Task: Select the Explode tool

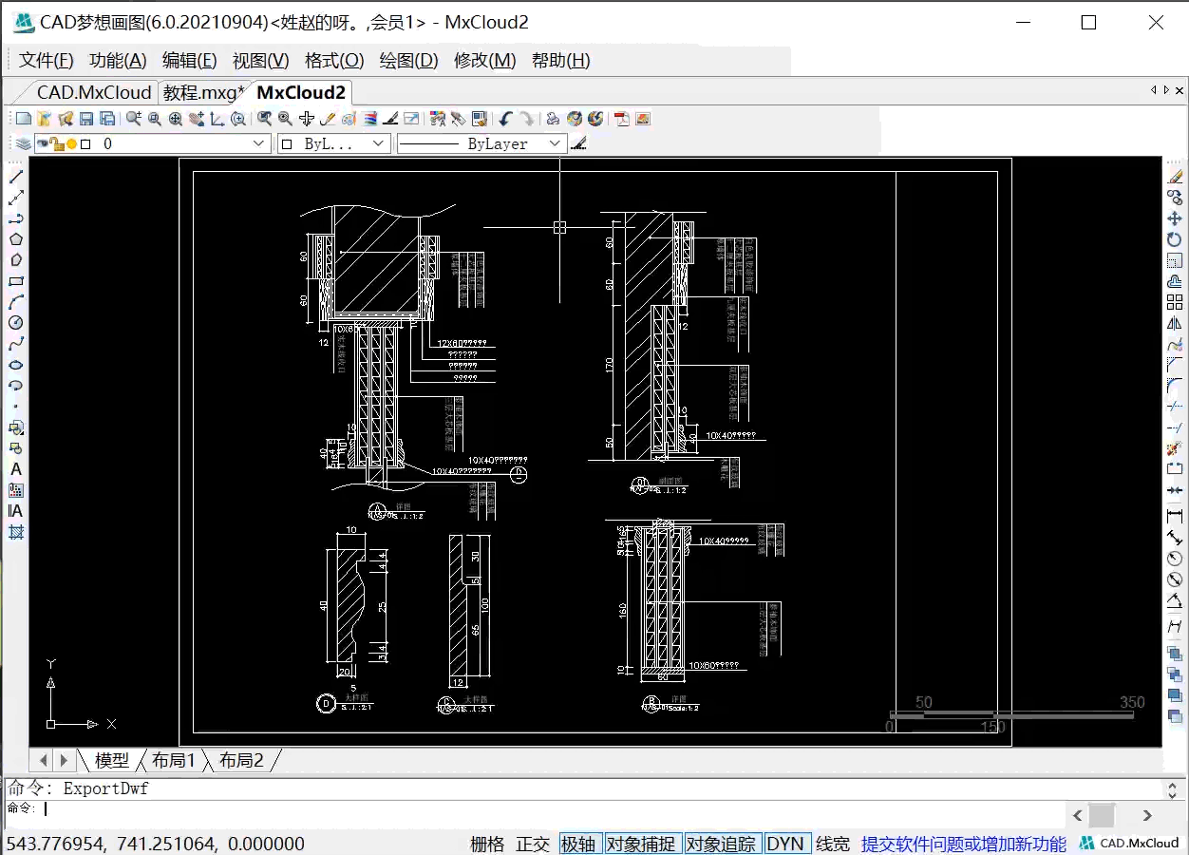Action: pyautogui.click(x=1175, y=447)
